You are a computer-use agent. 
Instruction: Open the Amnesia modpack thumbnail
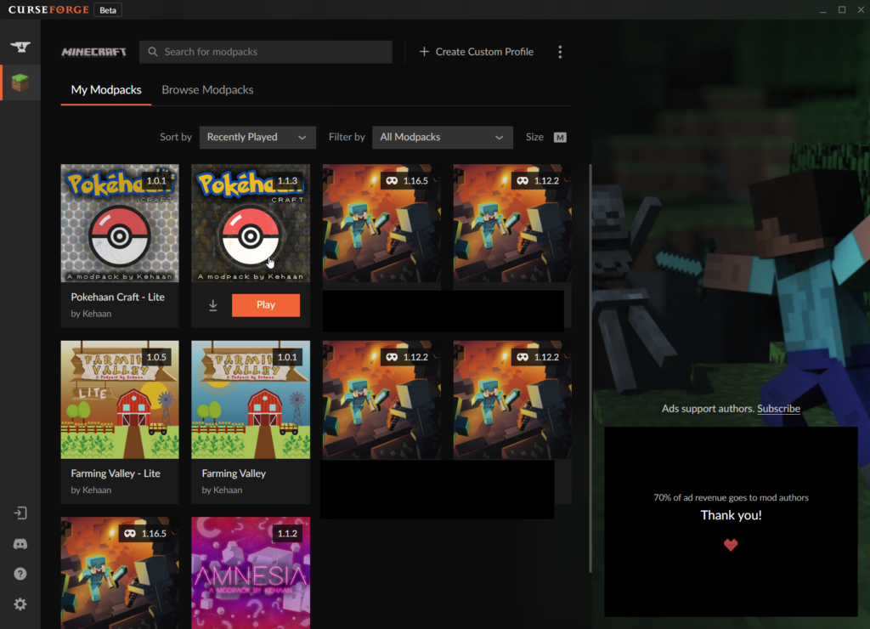[x=251, y=573]
